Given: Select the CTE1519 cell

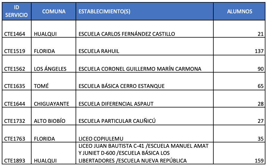Looking at the screenshot, I should pyautogui.click(x=15, y=51).
